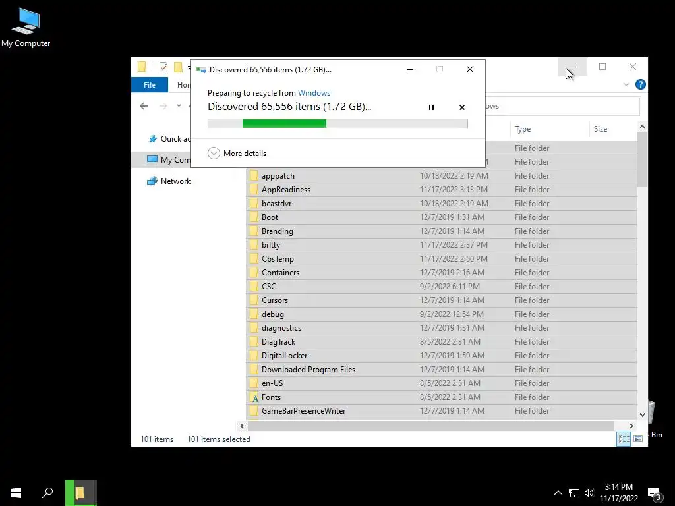The width and height of the screenshot is (675, 506).
Task: Click the search box in Explorer
Action: pyautogui.click(x=562, y=106)
